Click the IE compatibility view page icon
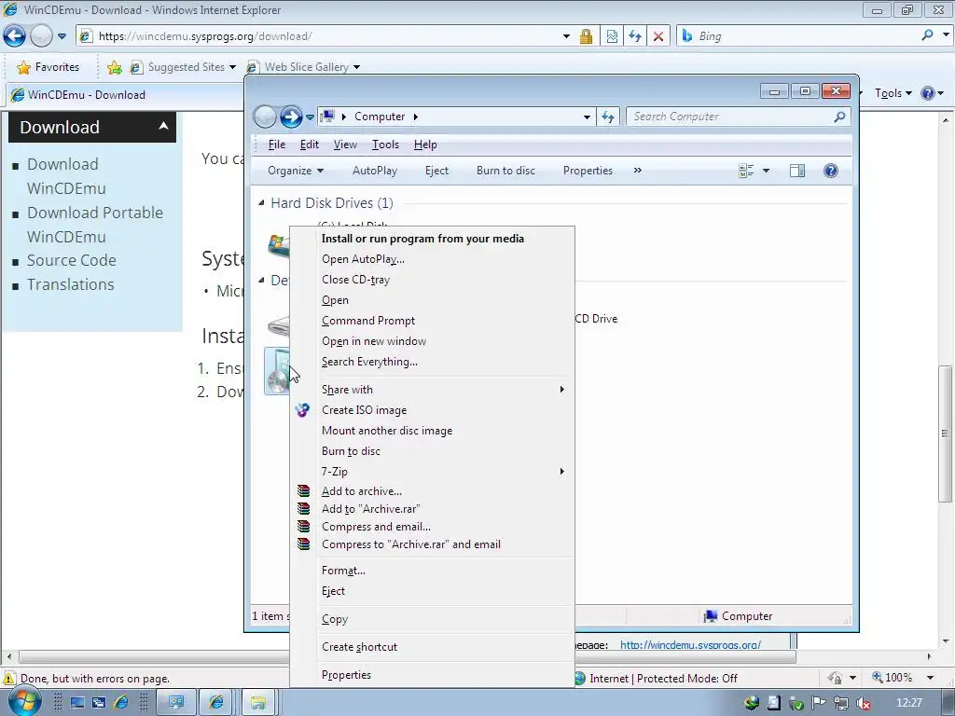 [612, 36]
